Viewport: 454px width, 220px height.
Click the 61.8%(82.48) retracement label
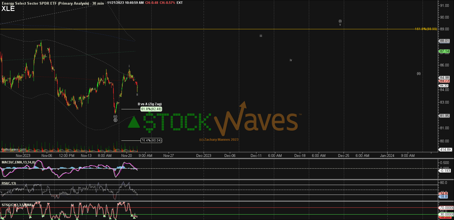[151, 109]
